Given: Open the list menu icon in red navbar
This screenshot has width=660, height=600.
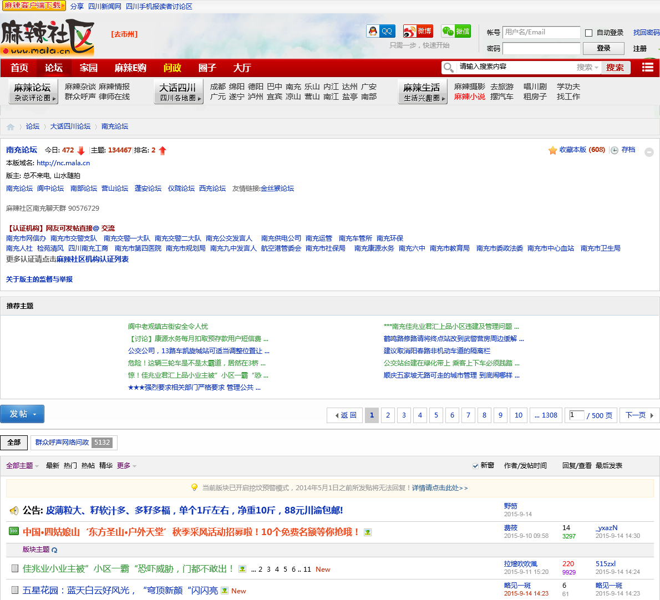Looking at the screenshot, I should [x=647, y=67].
